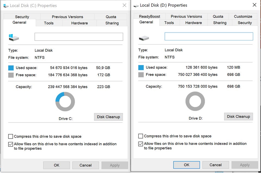Enable compress drive option for drive C

tap(11, 136)
